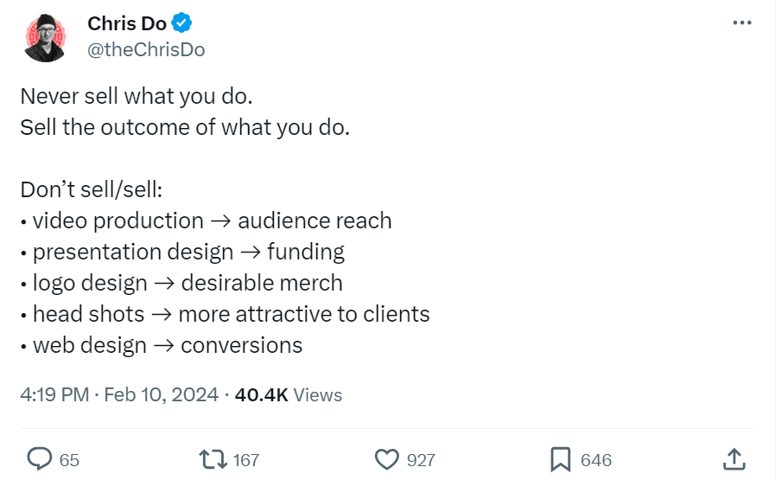This screenshot has width=782, height=480.
Task: Click the 927 likes count
Action: click(421, 459)
